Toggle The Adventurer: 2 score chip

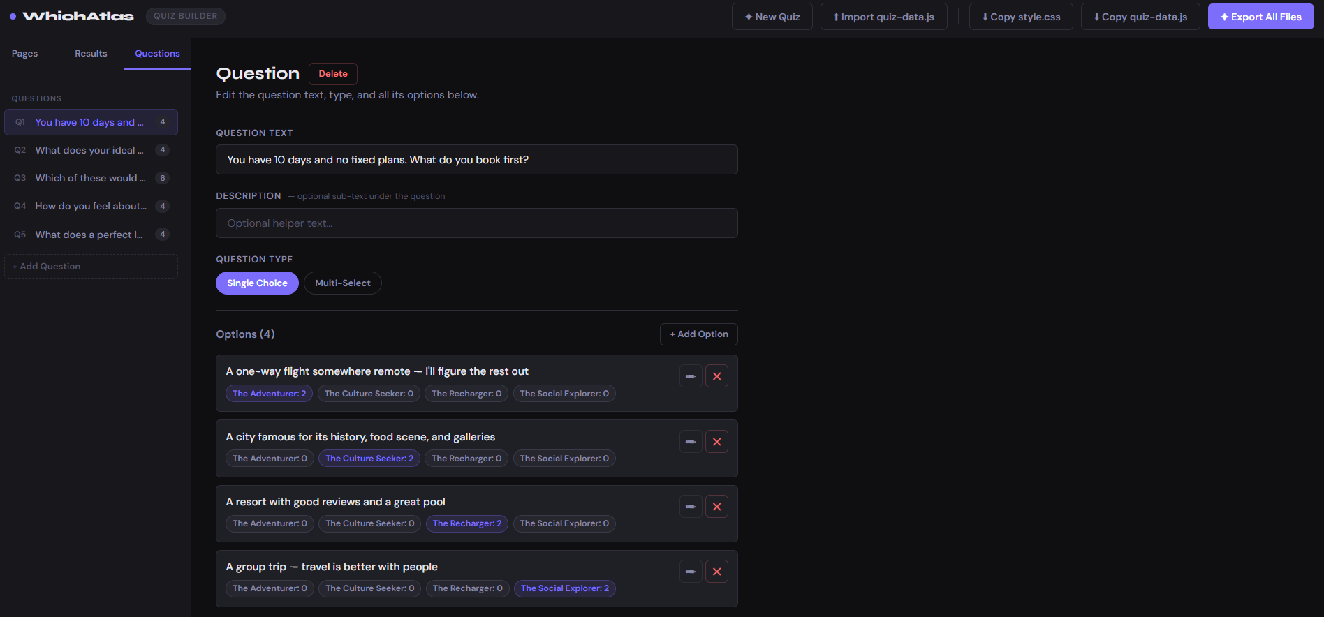point(269,394)
